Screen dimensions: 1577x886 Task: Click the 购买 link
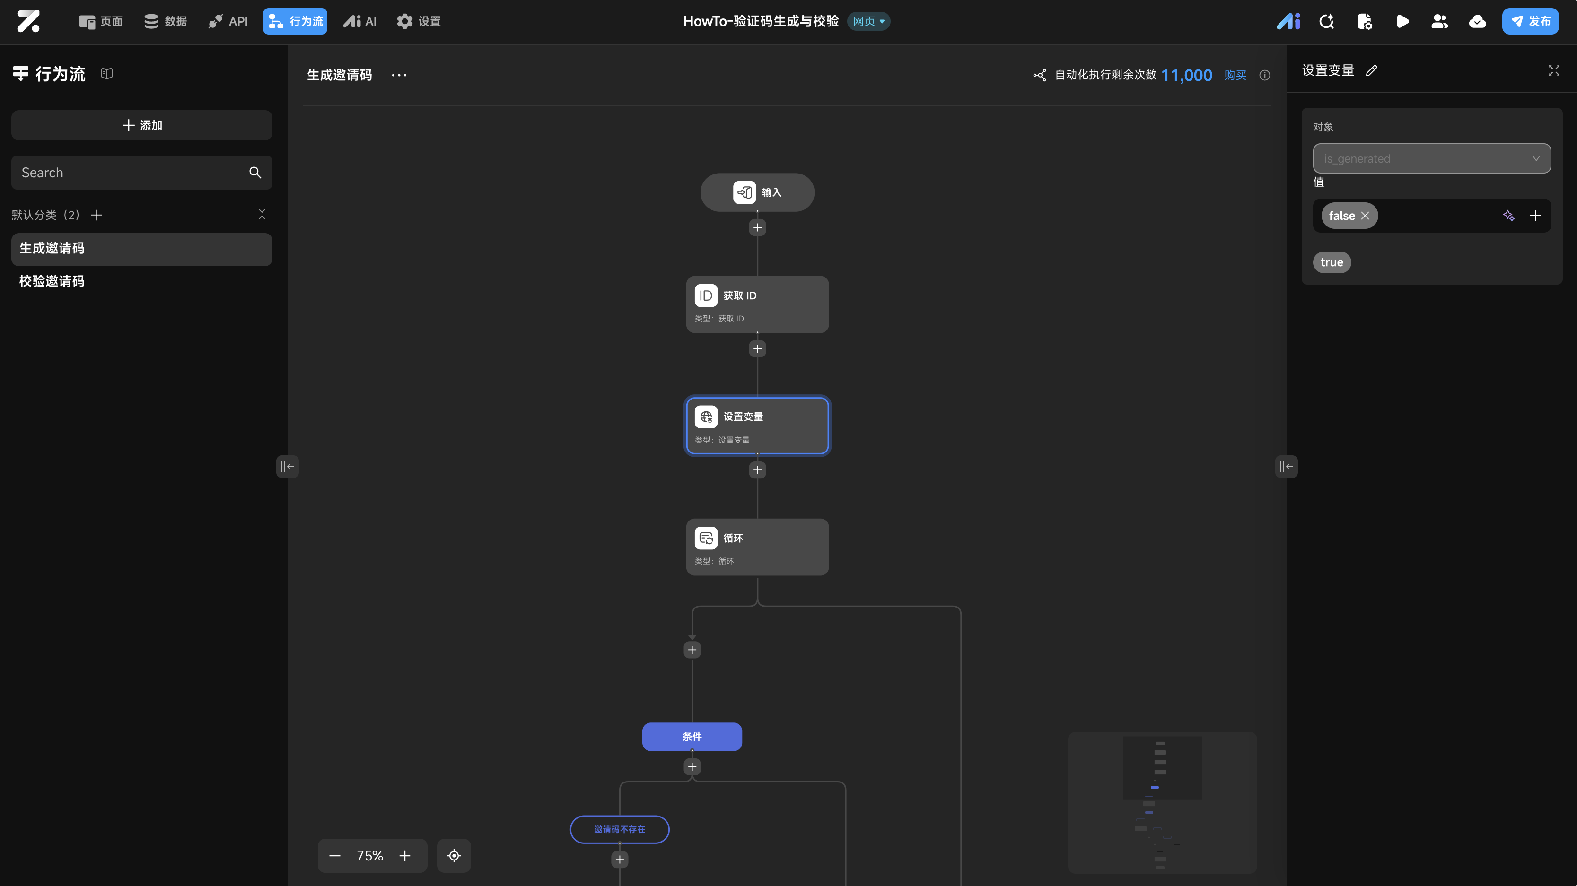[1235, 75]
